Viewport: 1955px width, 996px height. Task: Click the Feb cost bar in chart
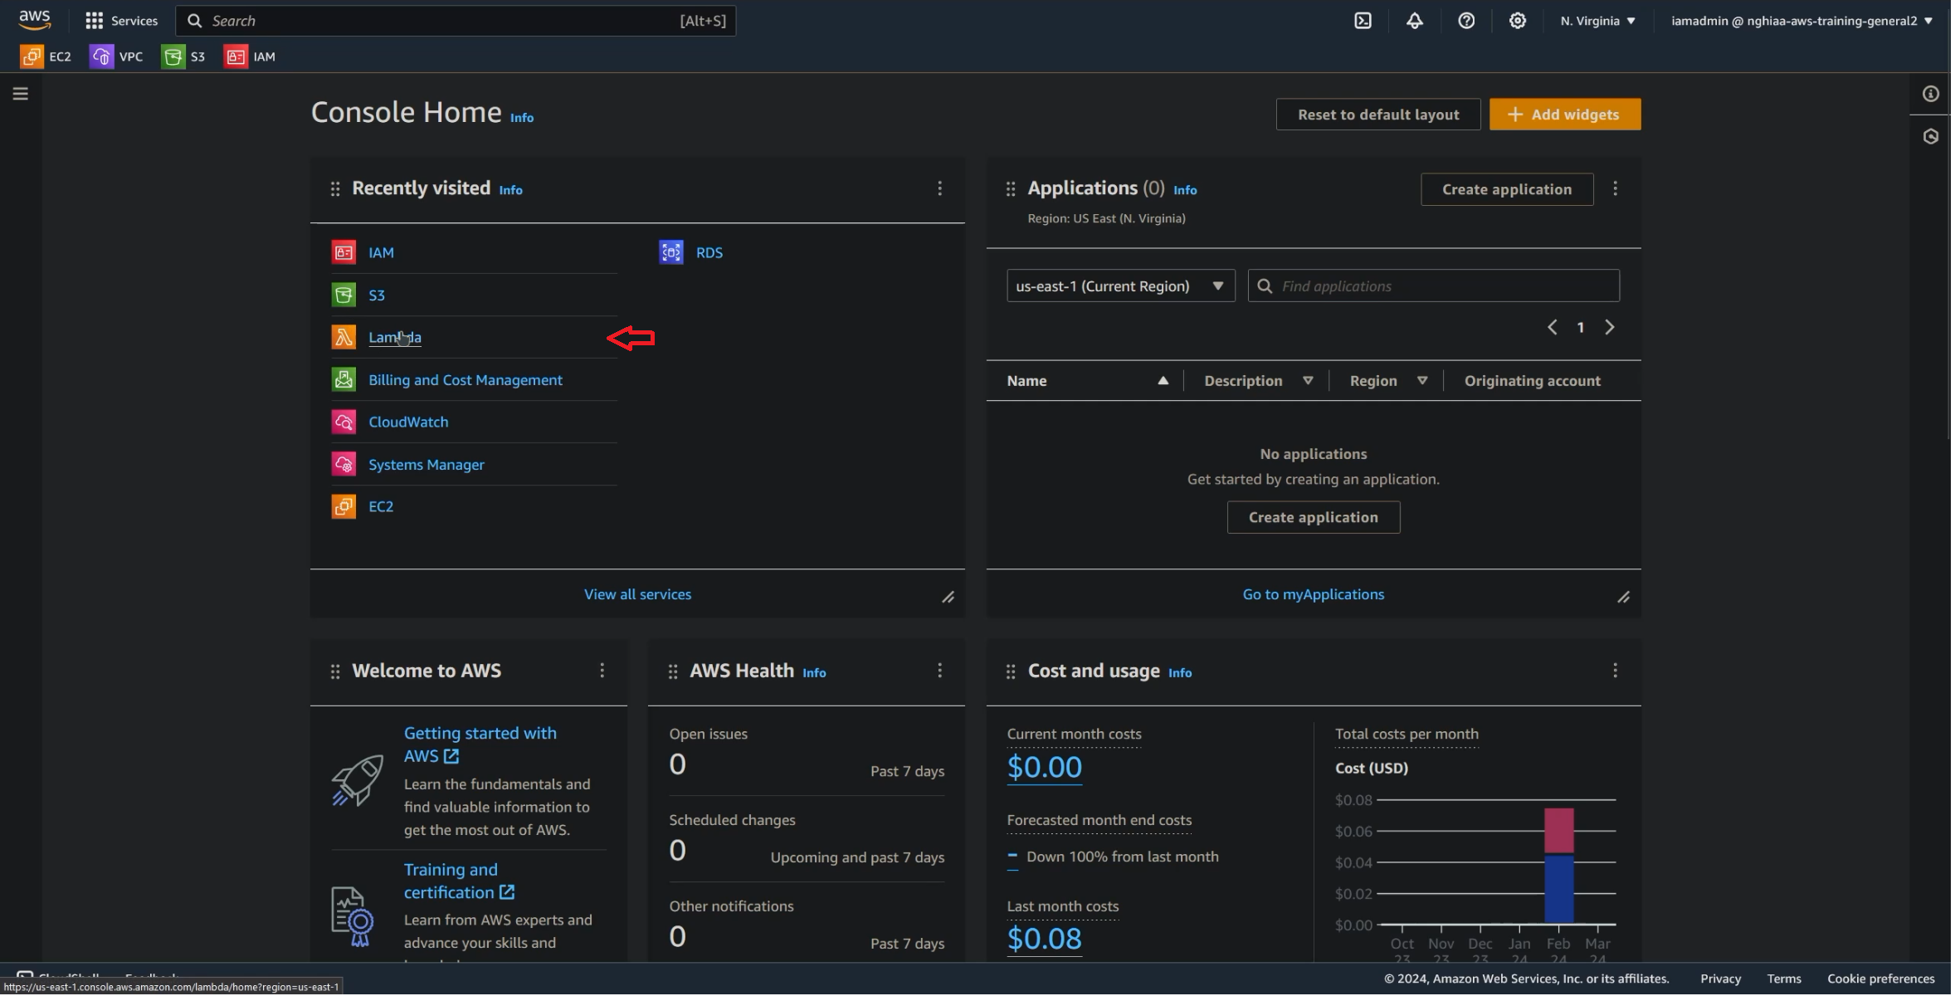(1558, 865)
